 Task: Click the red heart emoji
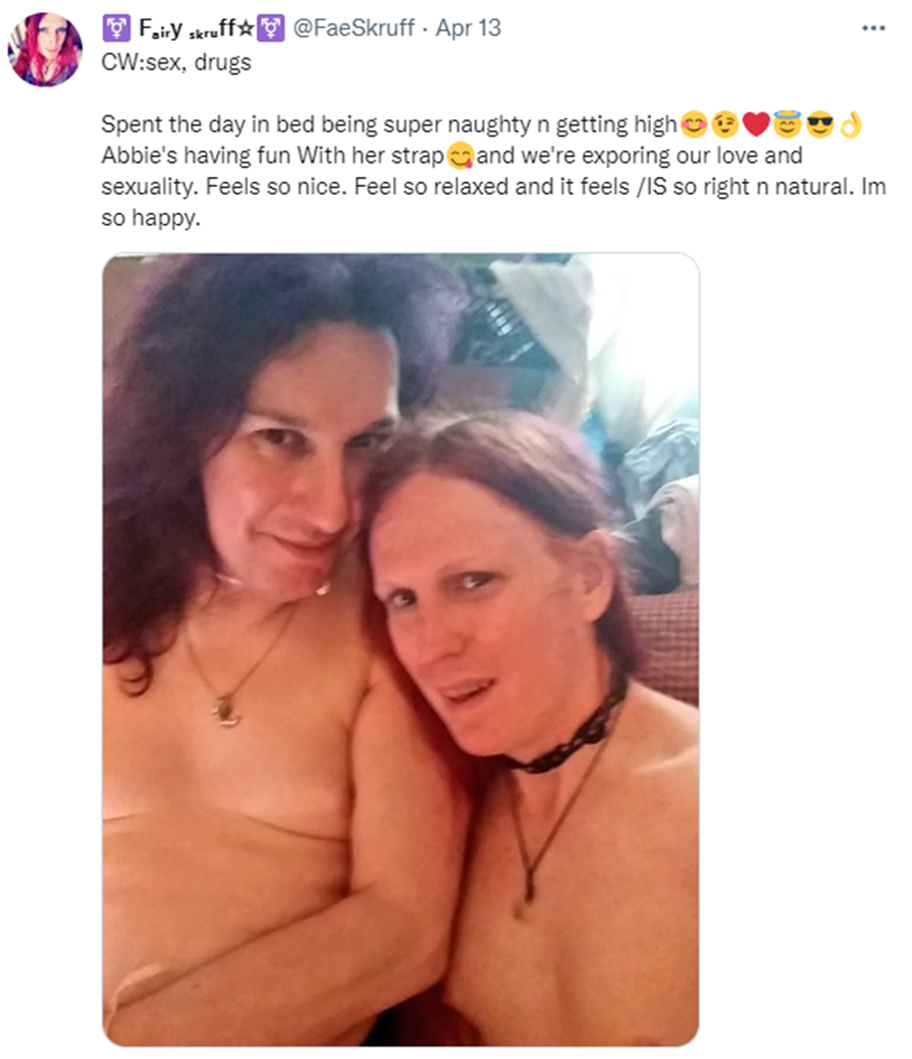tap(756, 125)
